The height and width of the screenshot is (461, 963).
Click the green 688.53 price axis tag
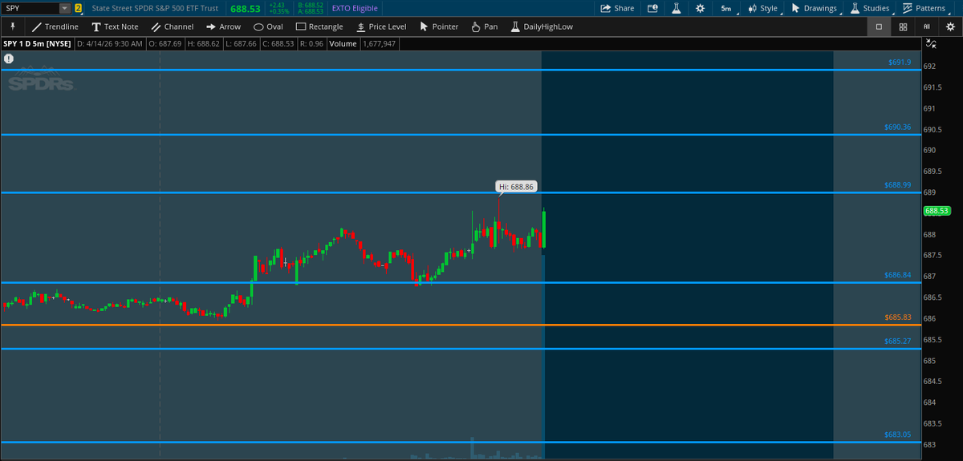(x=936, y=212)
